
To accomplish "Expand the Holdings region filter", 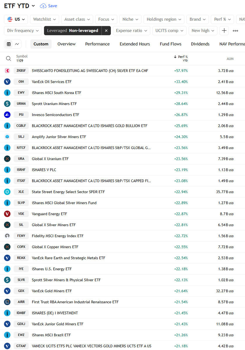I will 164,19.
